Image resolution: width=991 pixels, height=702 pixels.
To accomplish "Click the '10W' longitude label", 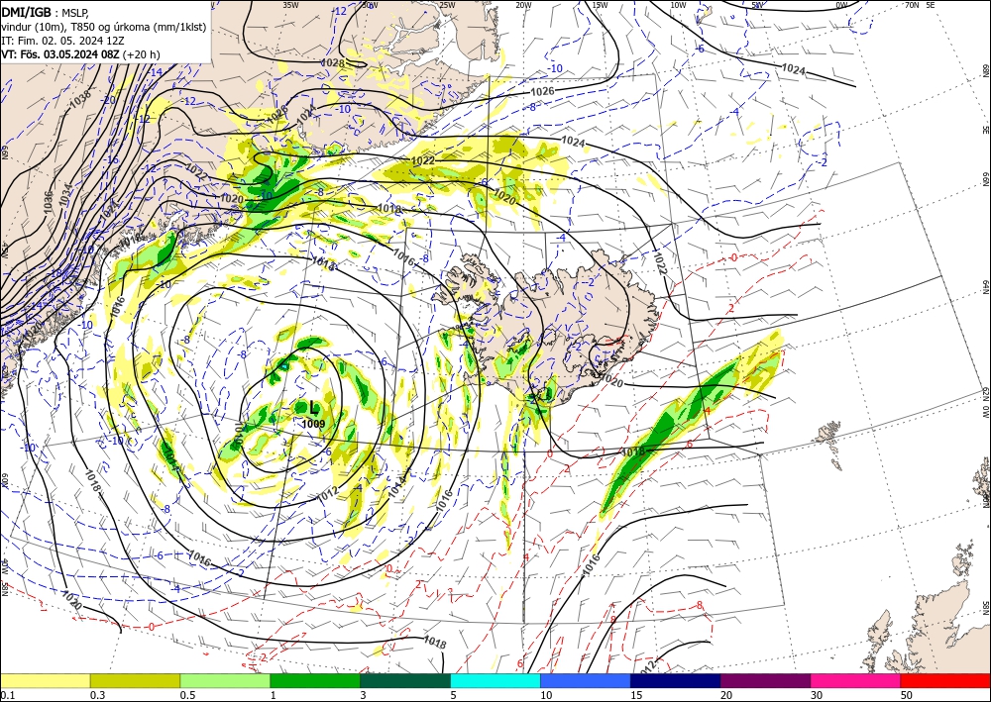I will (678, 4).
